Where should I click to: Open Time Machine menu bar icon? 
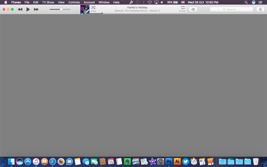[x=137, y=2]
